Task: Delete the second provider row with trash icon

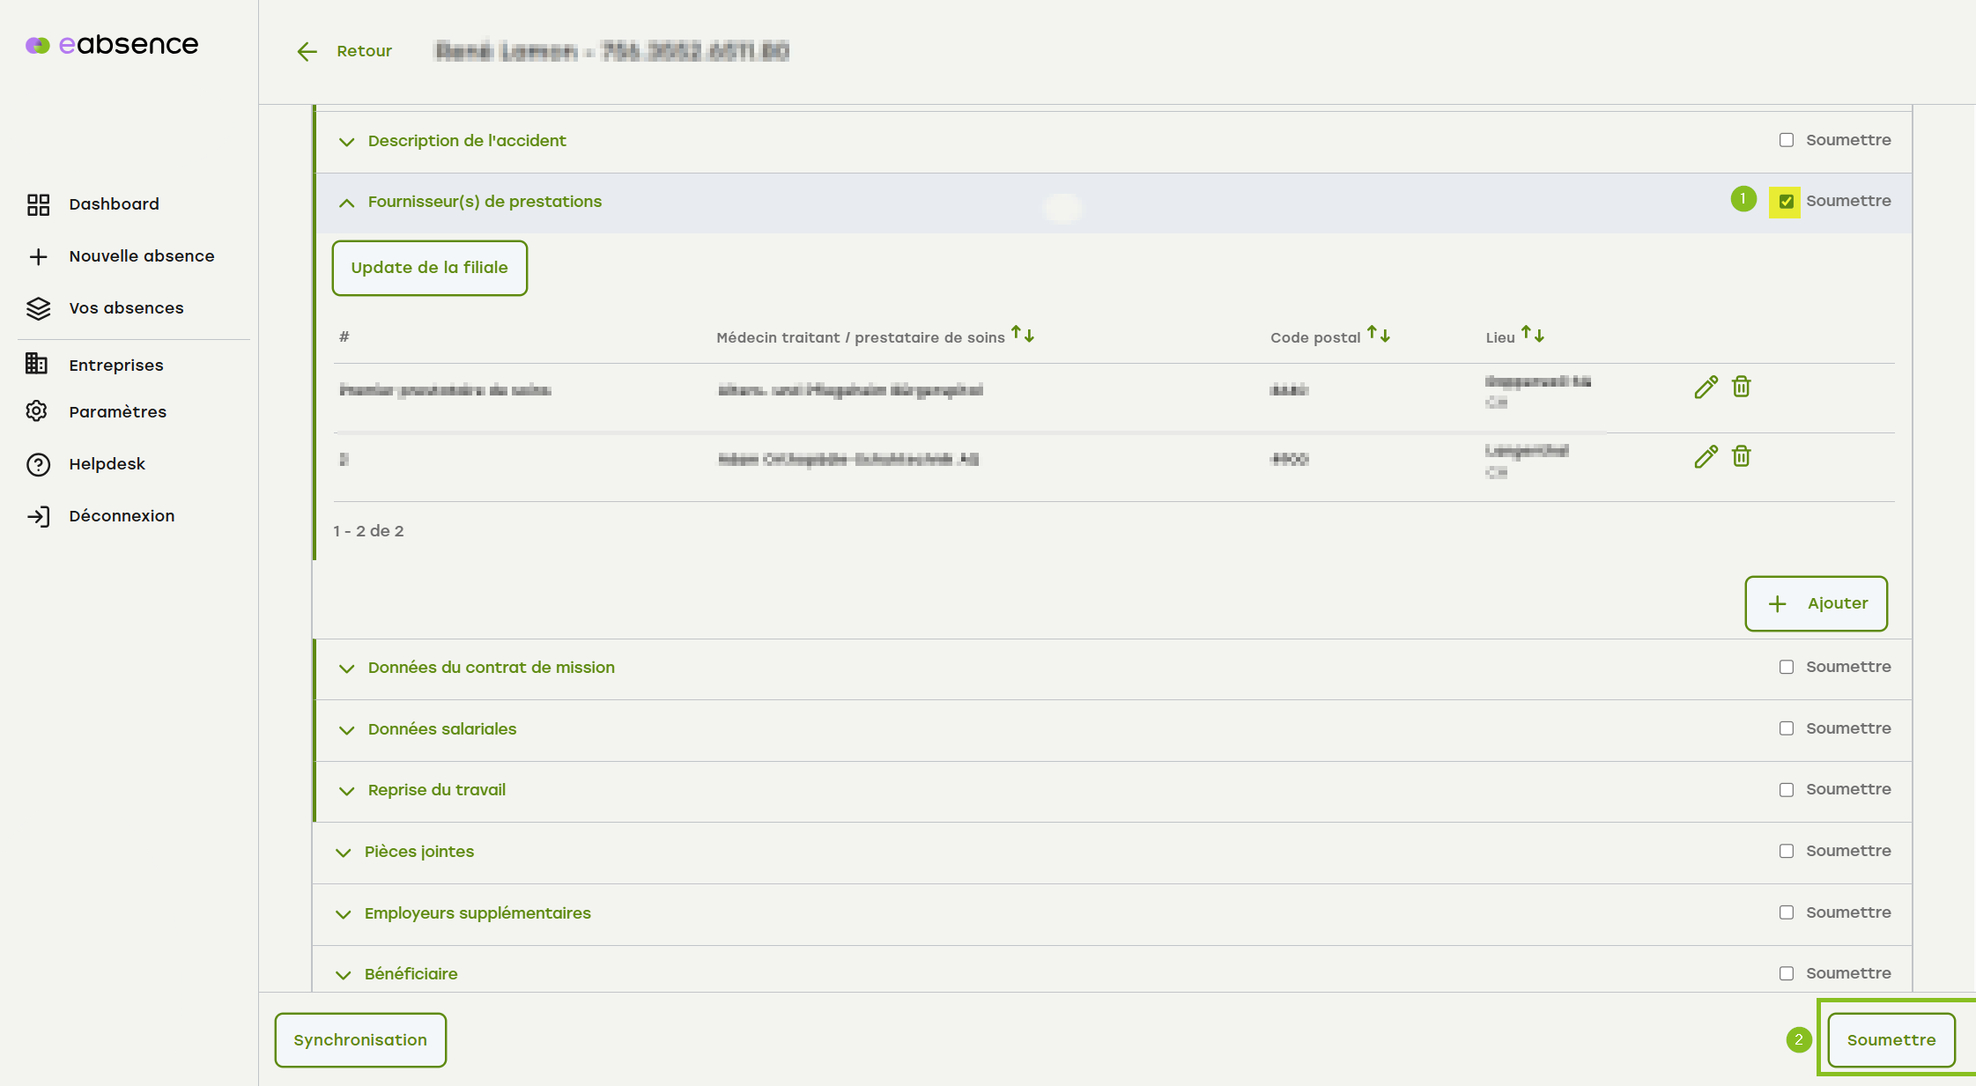Action: pos(1741,456)
